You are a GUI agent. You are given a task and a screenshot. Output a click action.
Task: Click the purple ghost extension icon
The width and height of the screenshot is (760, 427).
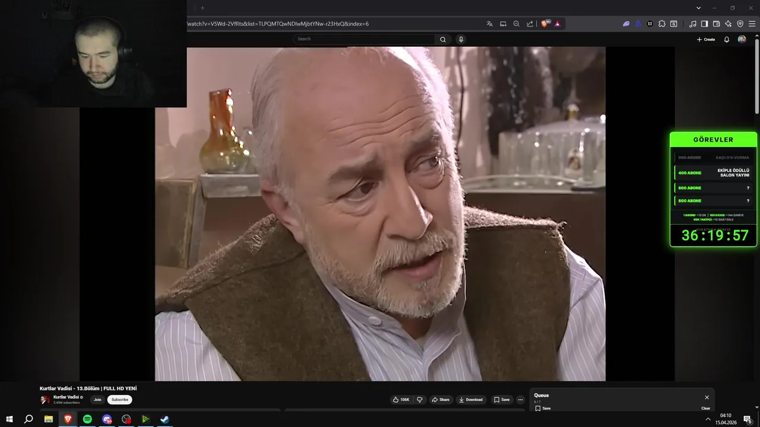(626, 24)
